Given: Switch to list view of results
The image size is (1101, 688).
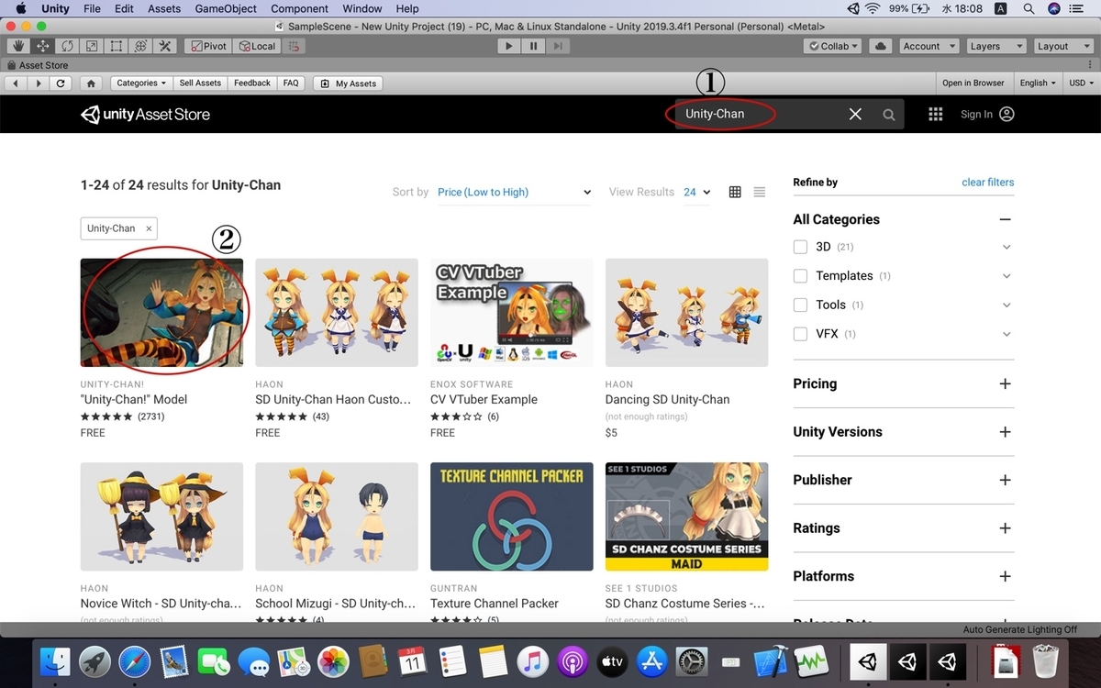Looking at the screenshot, I should (x=760, y=192).
